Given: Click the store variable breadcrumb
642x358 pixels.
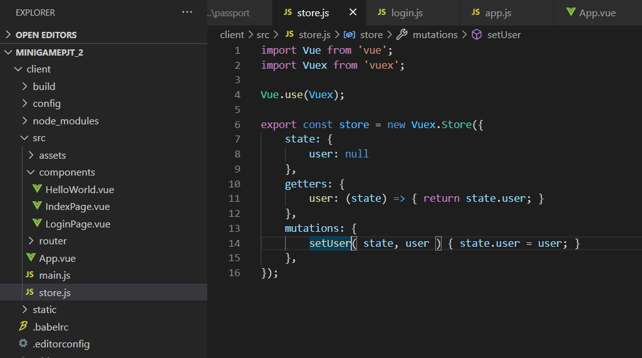Looking at the screenshot, I should coord(371,35).
